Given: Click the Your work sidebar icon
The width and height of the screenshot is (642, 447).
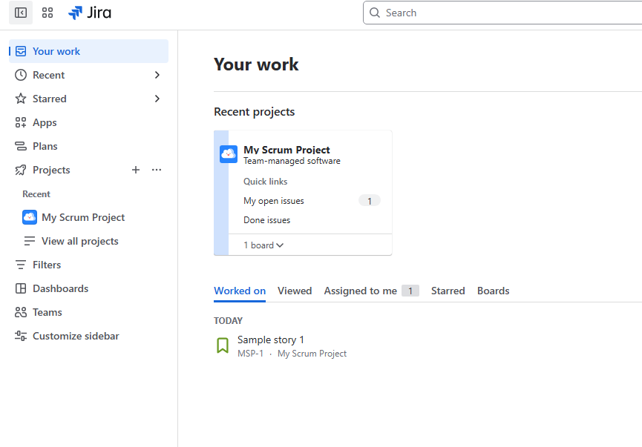Looking at the screenshot, I should click(x=21, y=51).
